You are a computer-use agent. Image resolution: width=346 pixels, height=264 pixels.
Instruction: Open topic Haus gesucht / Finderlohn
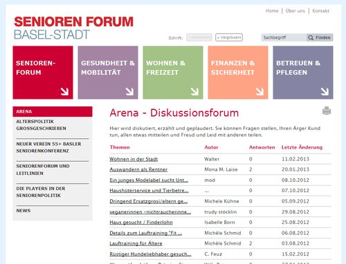pyautogui.click(x=141, y=223)
